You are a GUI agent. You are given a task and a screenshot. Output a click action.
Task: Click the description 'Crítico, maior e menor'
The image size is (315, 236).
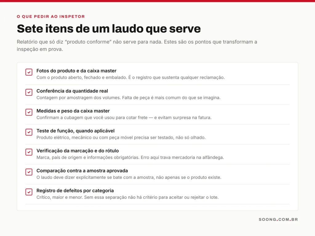pos(127,197)
